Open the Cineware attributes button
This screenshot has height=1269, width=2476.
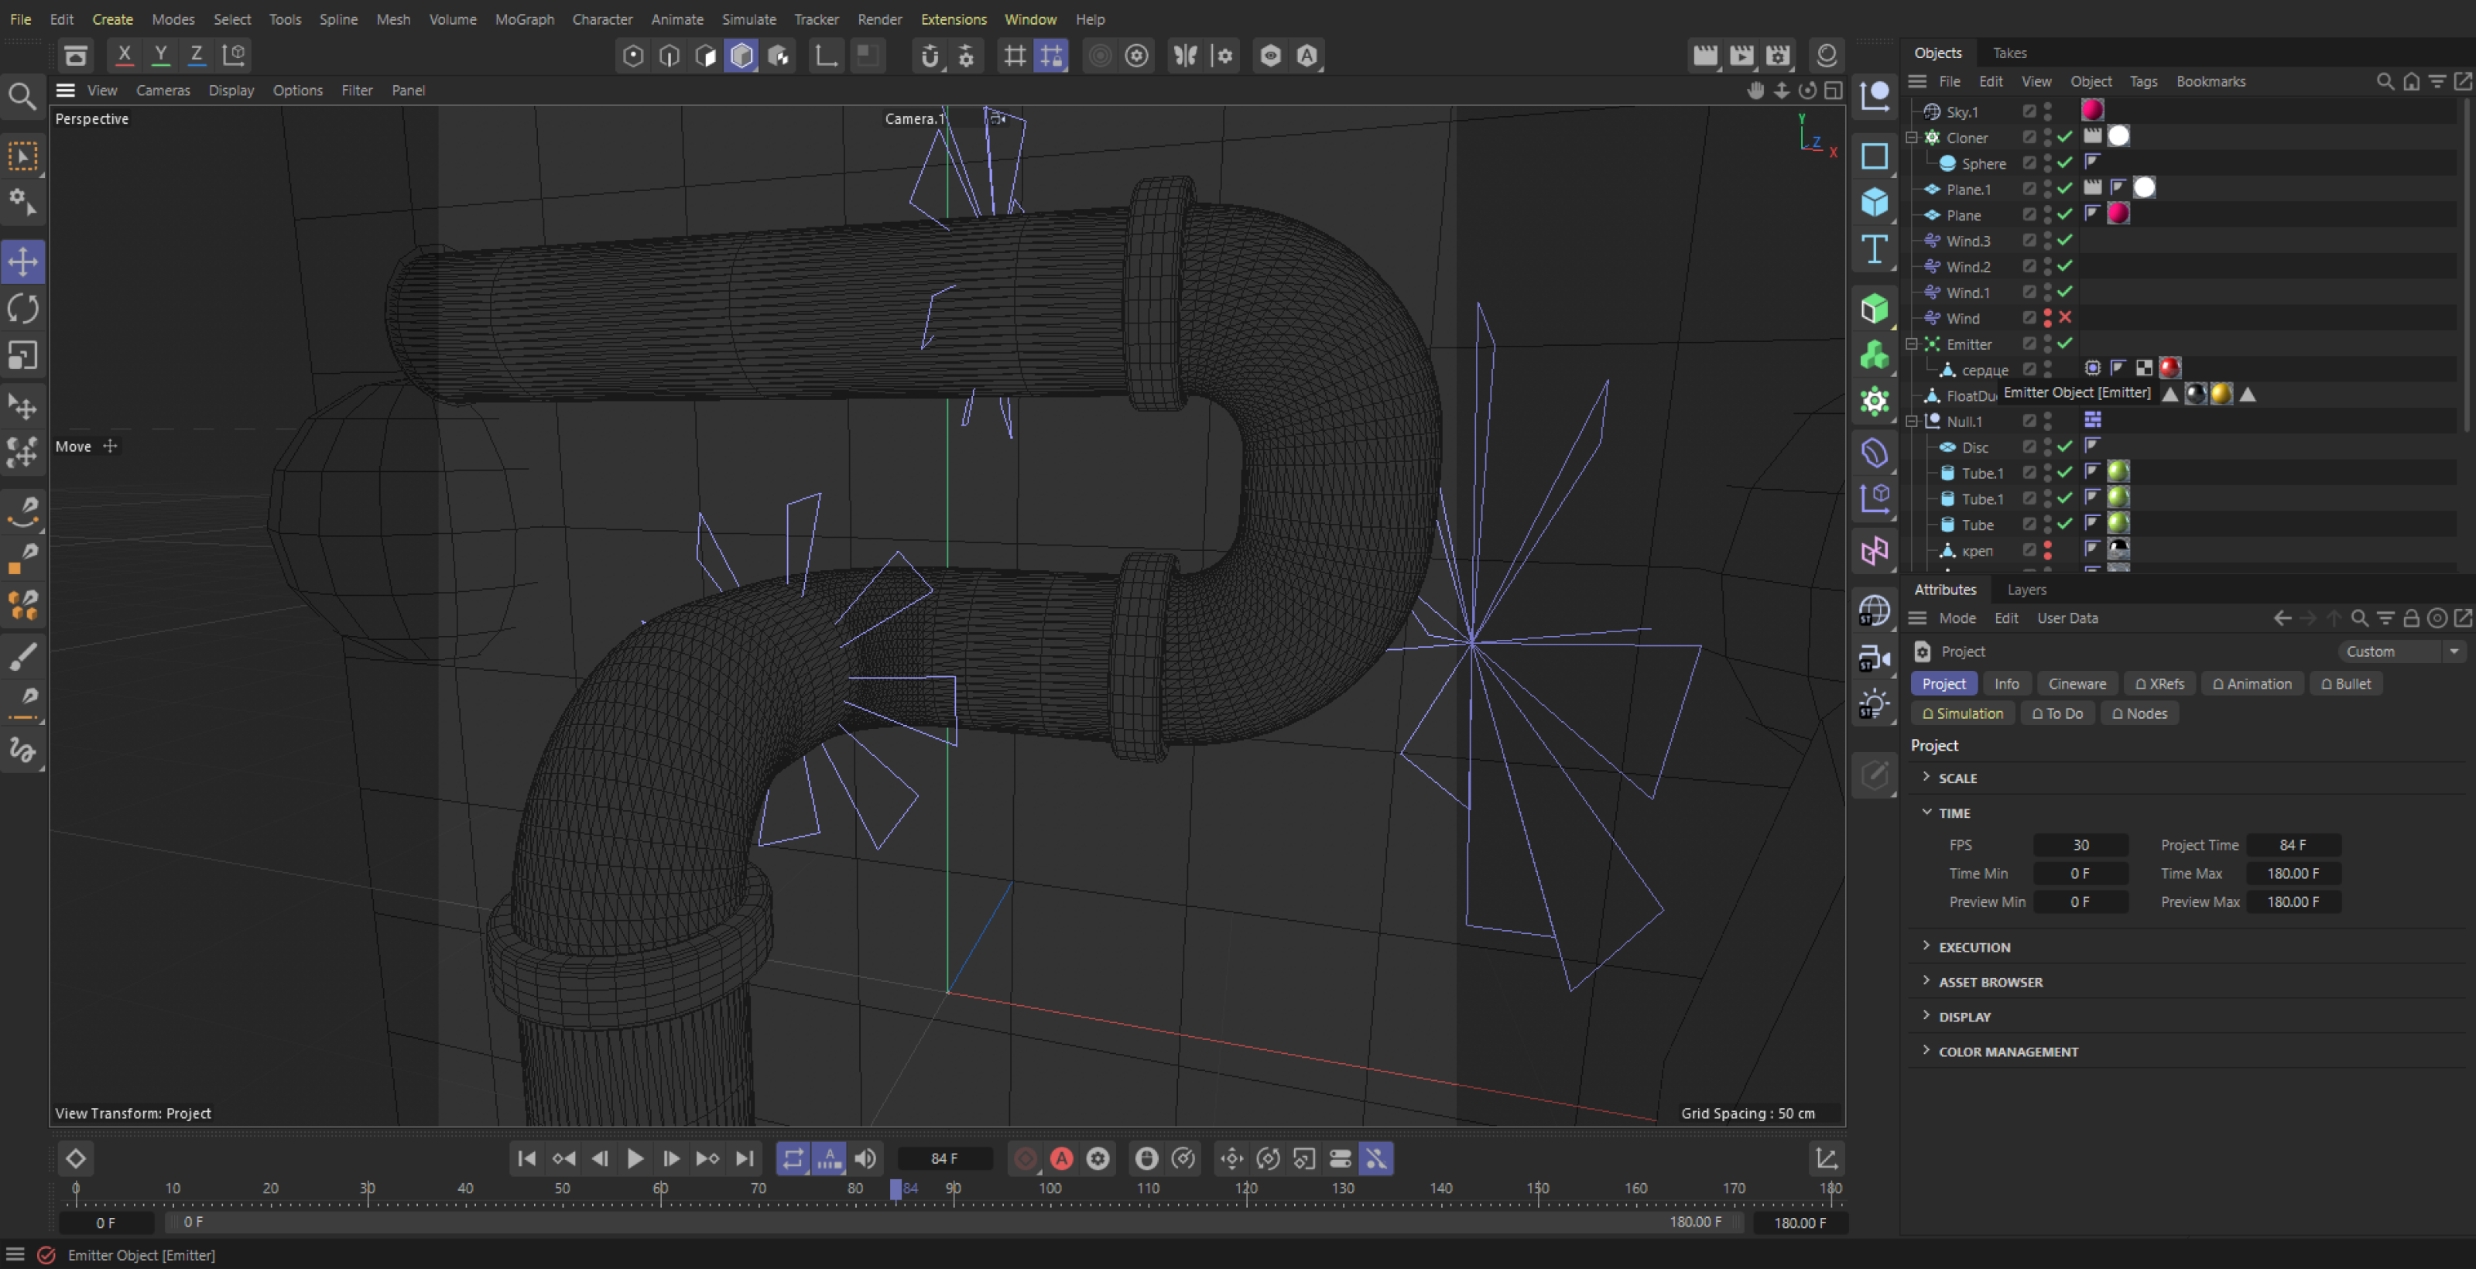pos(2076,684)
